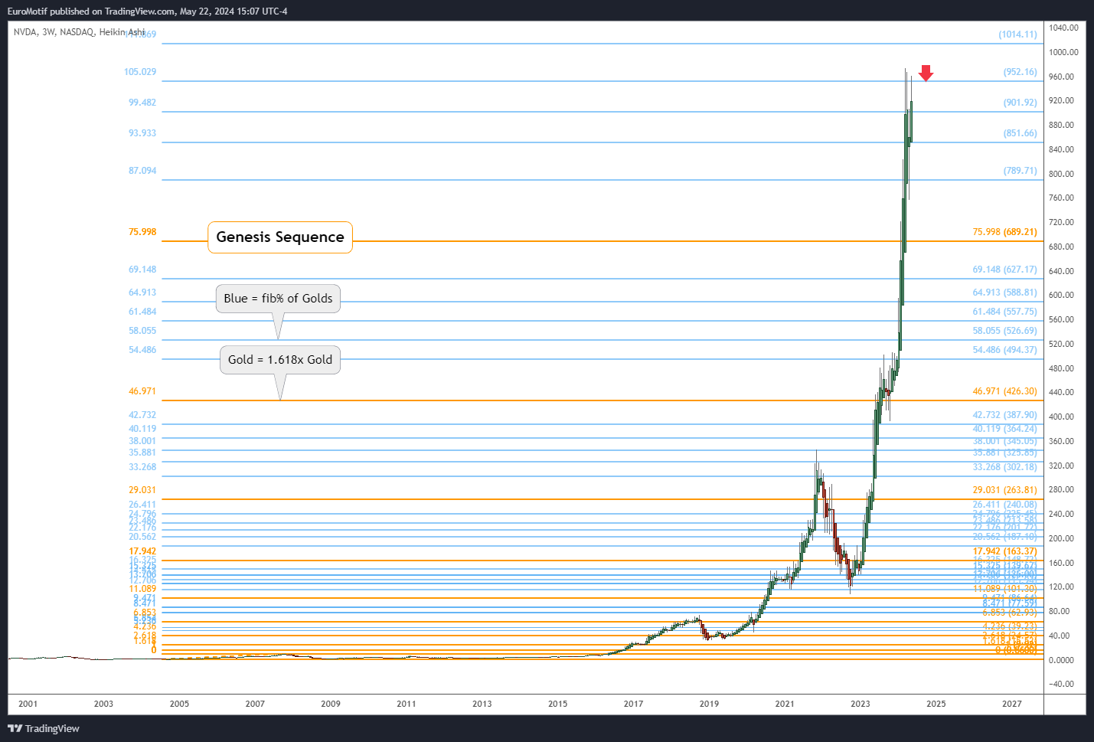Click the 69.148 (627.17) level label

point(1005,270)
